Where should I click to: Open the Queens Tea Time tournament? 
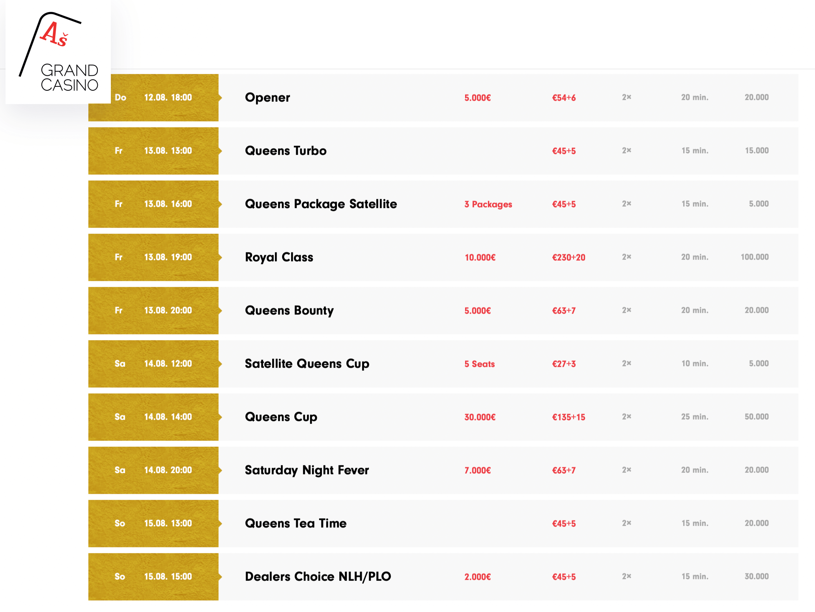[x=295, y=523]
